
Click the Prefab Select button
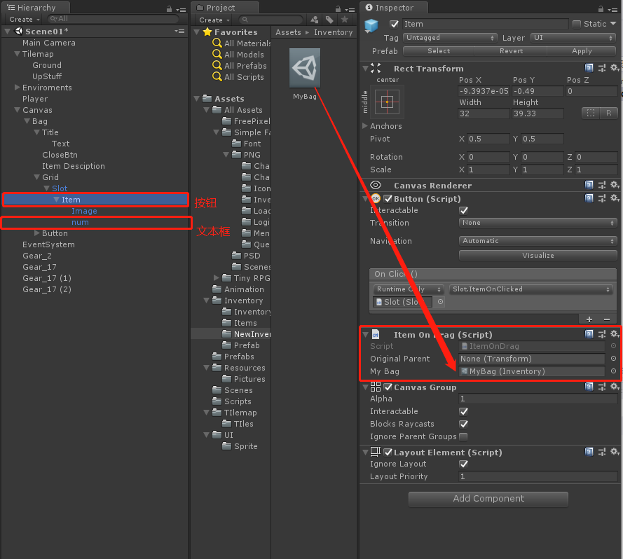coord(439,51)
